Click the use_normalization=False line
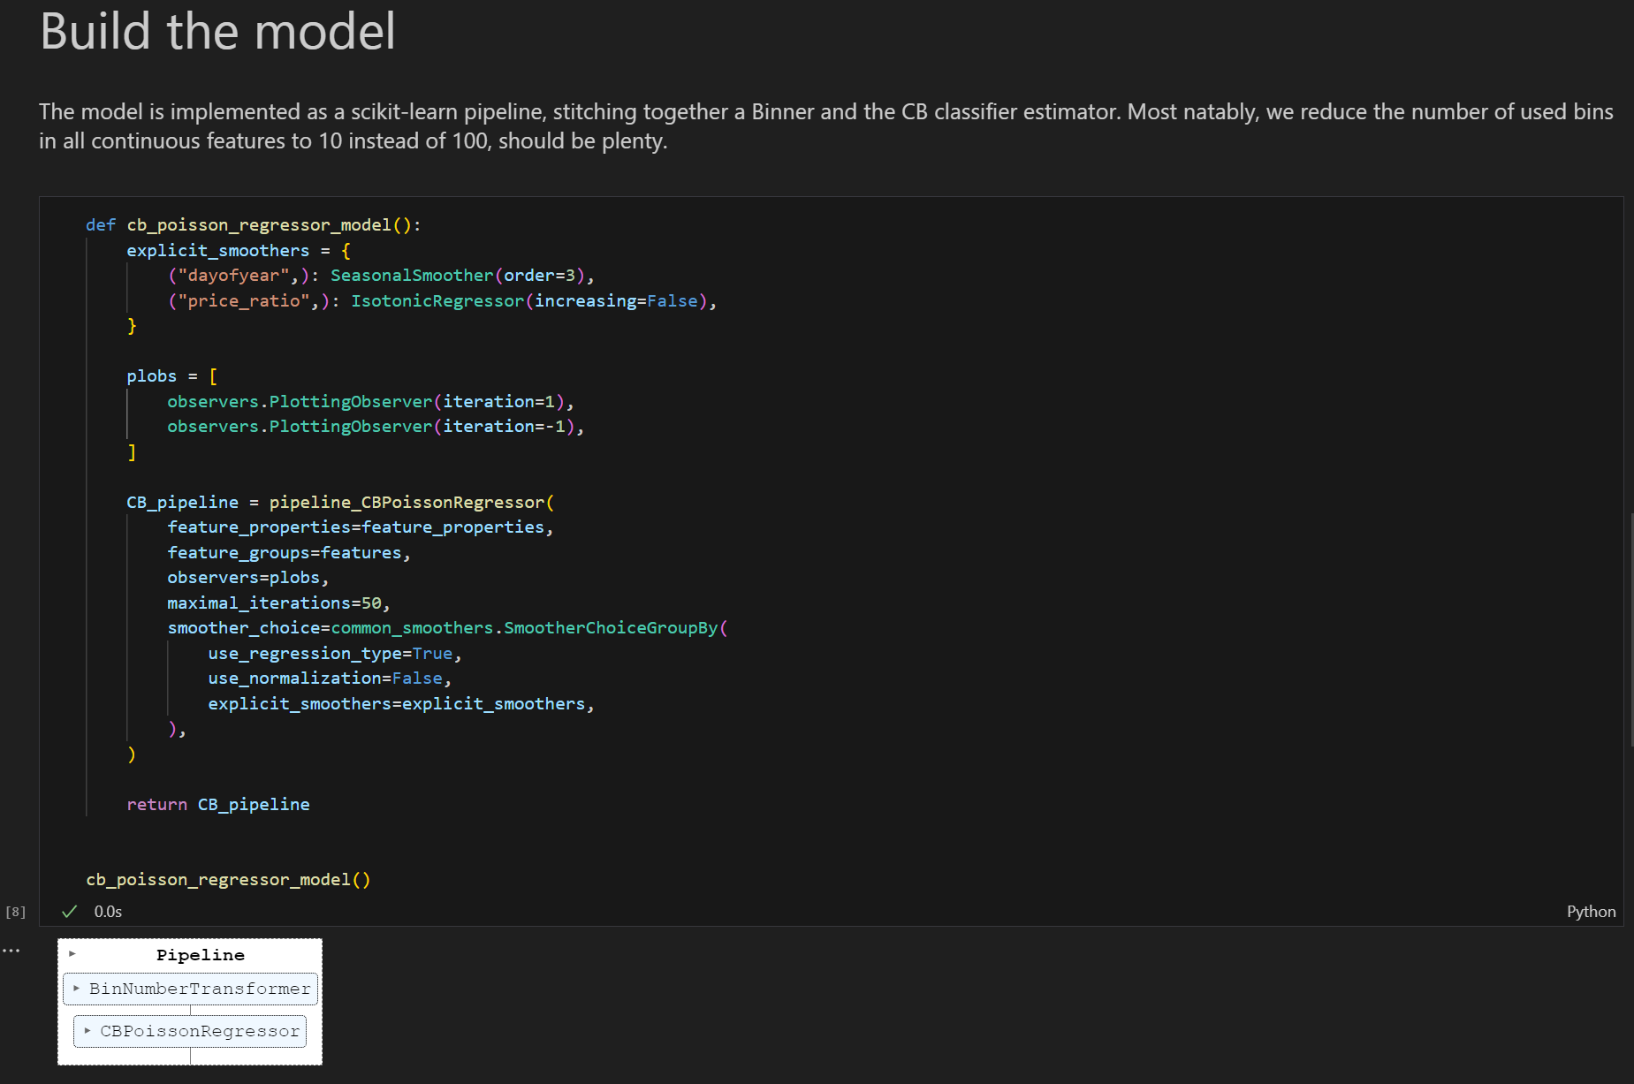Image resolution: width=1634 pixels, height=1084 pixels. point(330,678)
